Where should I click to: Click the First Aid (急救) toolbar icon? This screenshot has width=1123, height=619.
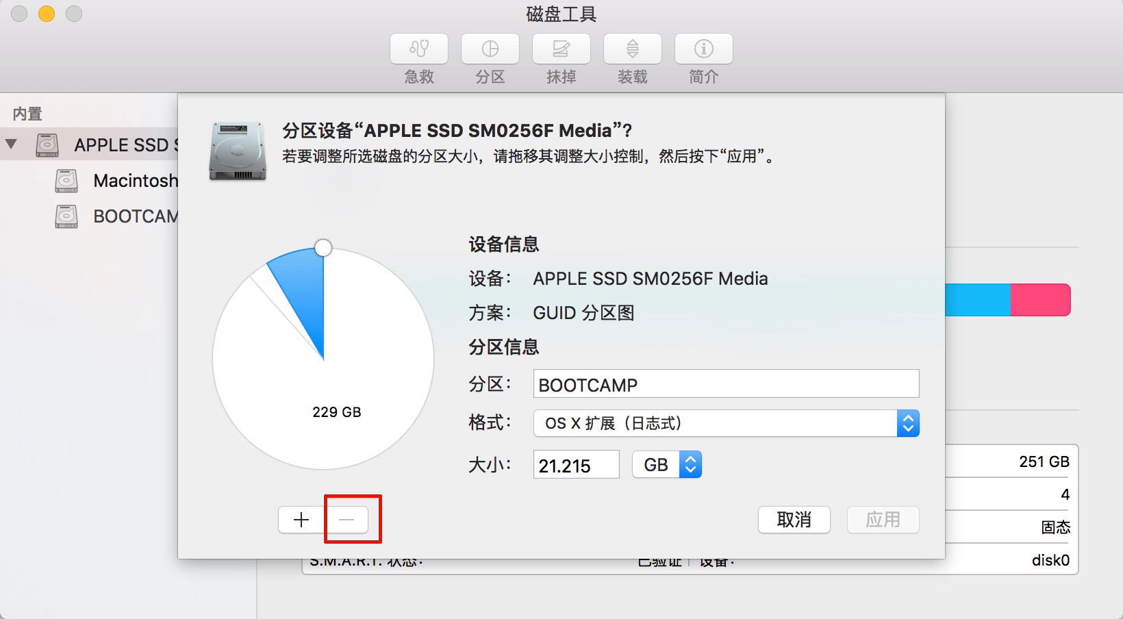(419, 49)
